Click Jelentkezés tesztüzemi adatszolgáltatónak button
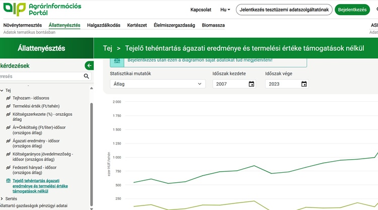The height and width of the screenshot is (210, 378). tap(284, 10)
